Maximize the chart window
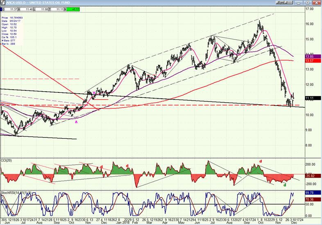 [308, 3]
